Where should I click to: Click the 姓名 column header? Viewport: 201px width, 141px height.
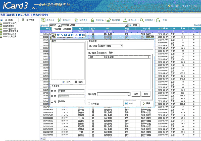pos(81,28)
